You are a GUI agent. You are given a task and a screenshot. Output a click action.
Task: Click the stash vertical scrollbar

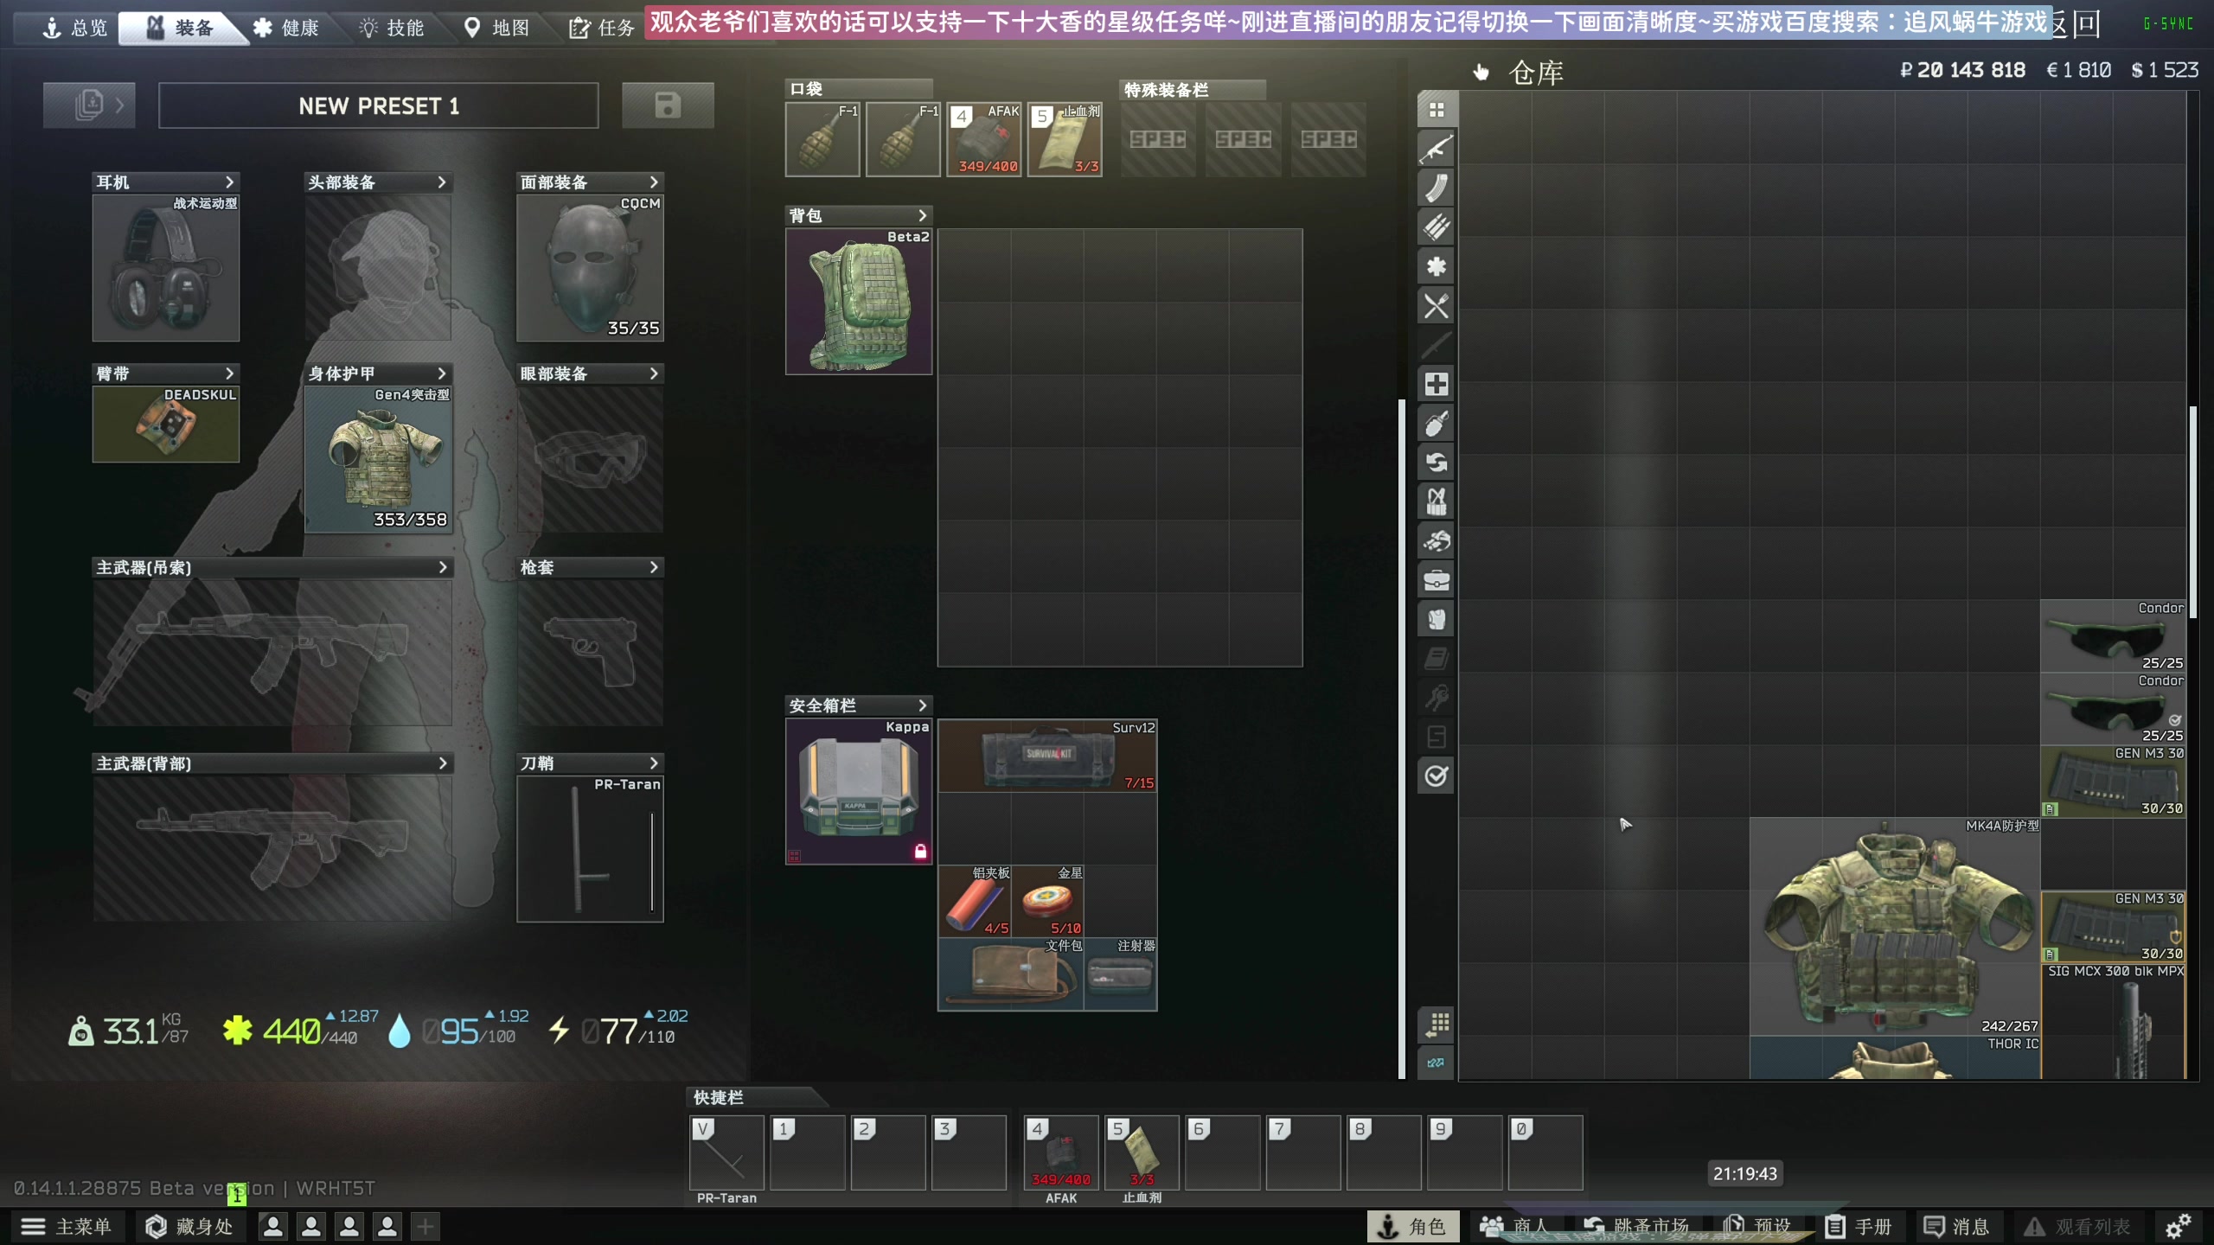(x=2192, y=510)
